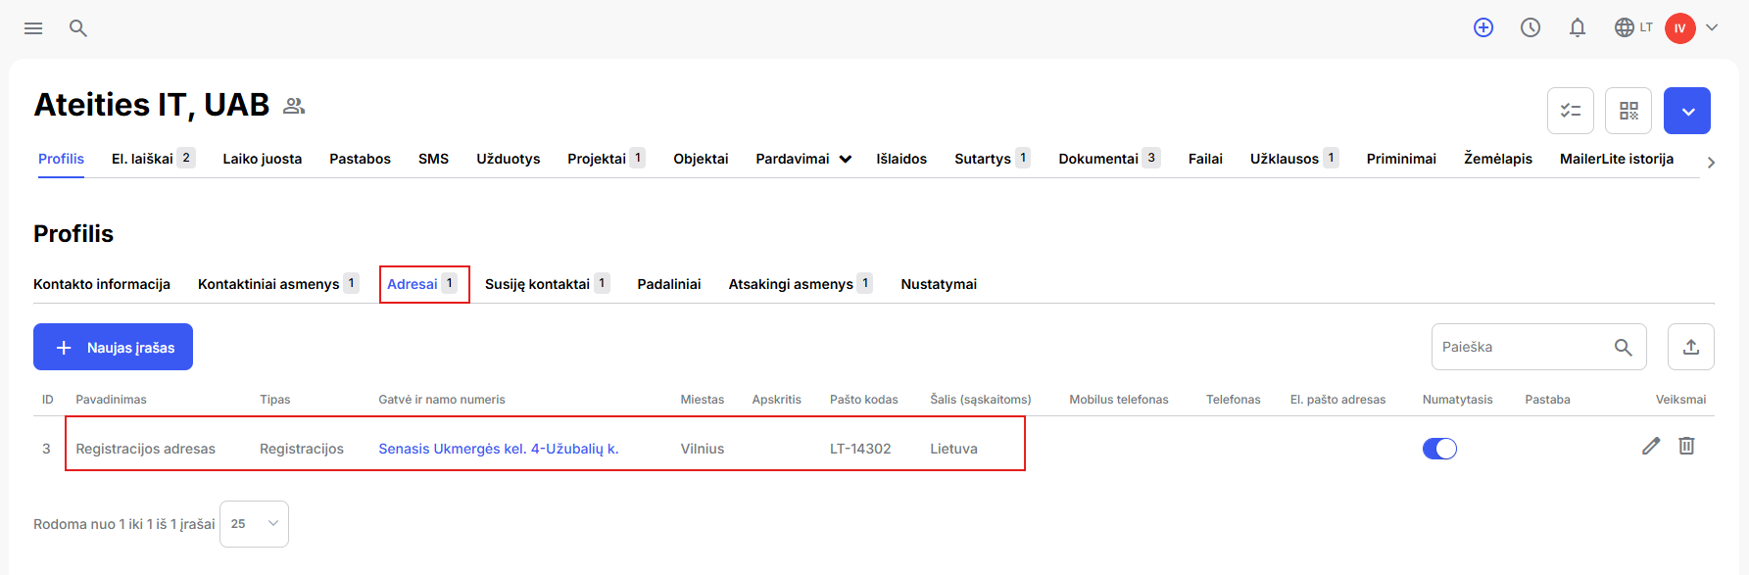This screenshot has width=1749, height=575.
Task: Open the SMS tab
Action: pyautogui.click(x=433, y=159)
